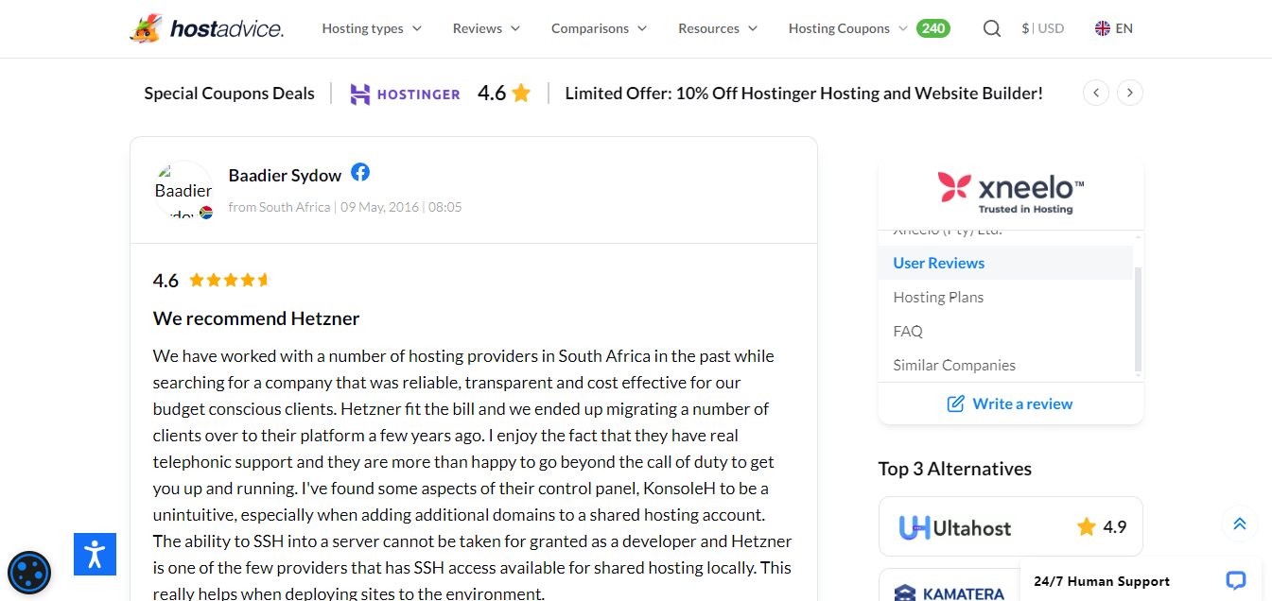Viewport: 1272px width, 601px height.
Task: Click the 24/7 Human Support label
Action: point(1102,581)
